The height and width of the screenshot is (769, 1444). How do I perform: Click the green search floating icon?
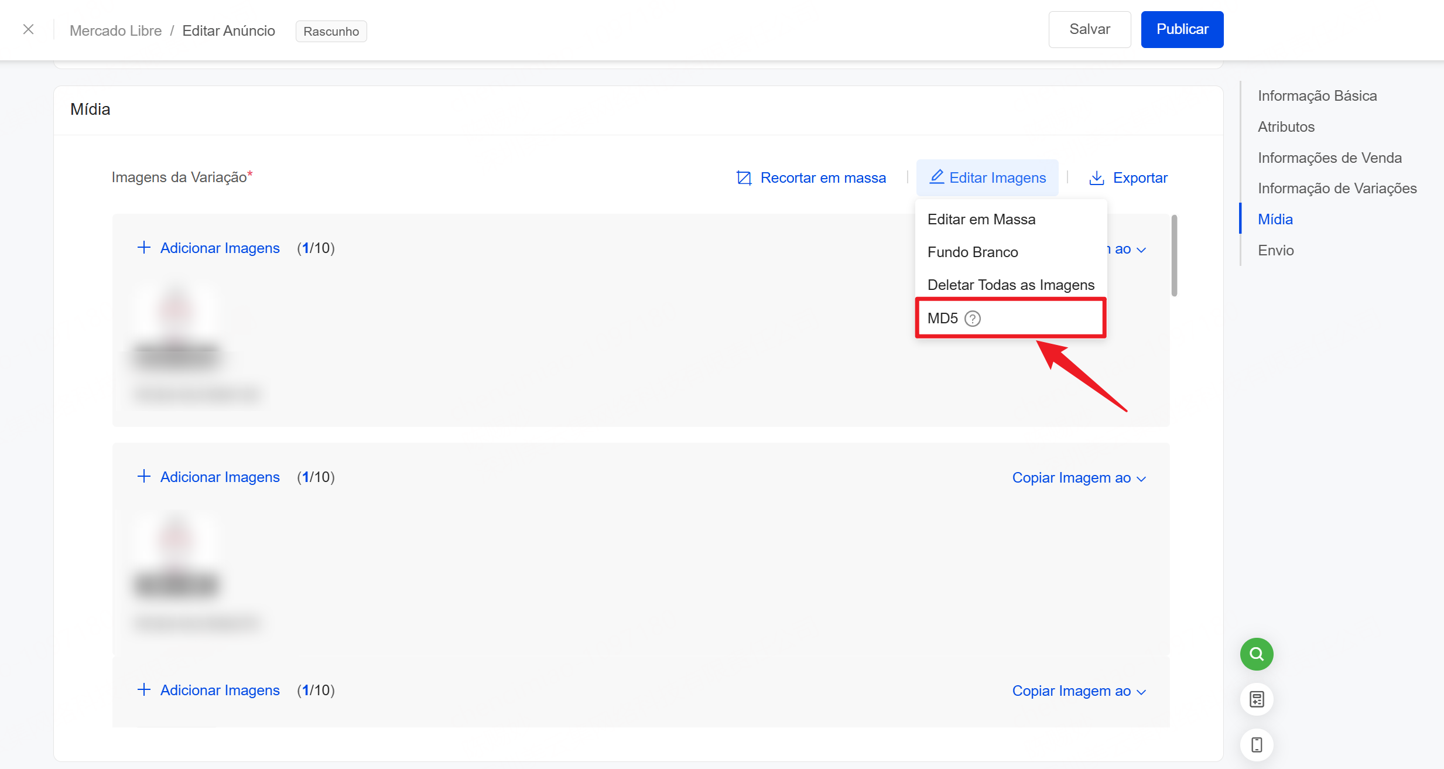(x=1256, y=654)
